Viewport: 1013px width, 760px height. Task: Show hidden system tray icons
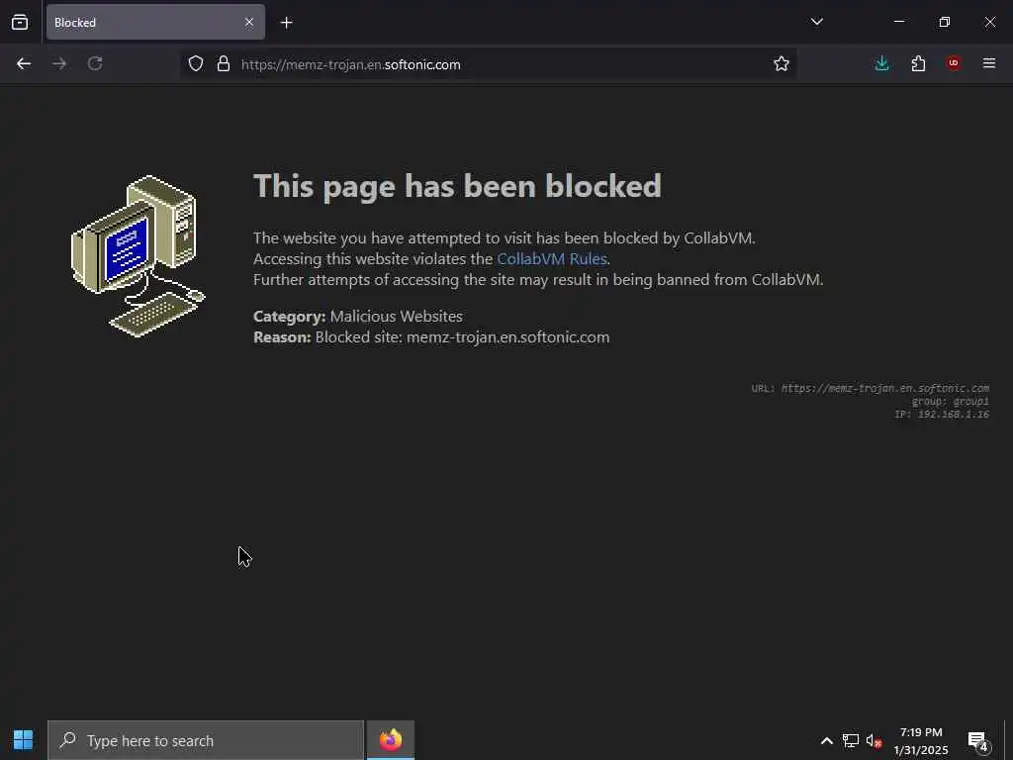click(x=826, y=741)
